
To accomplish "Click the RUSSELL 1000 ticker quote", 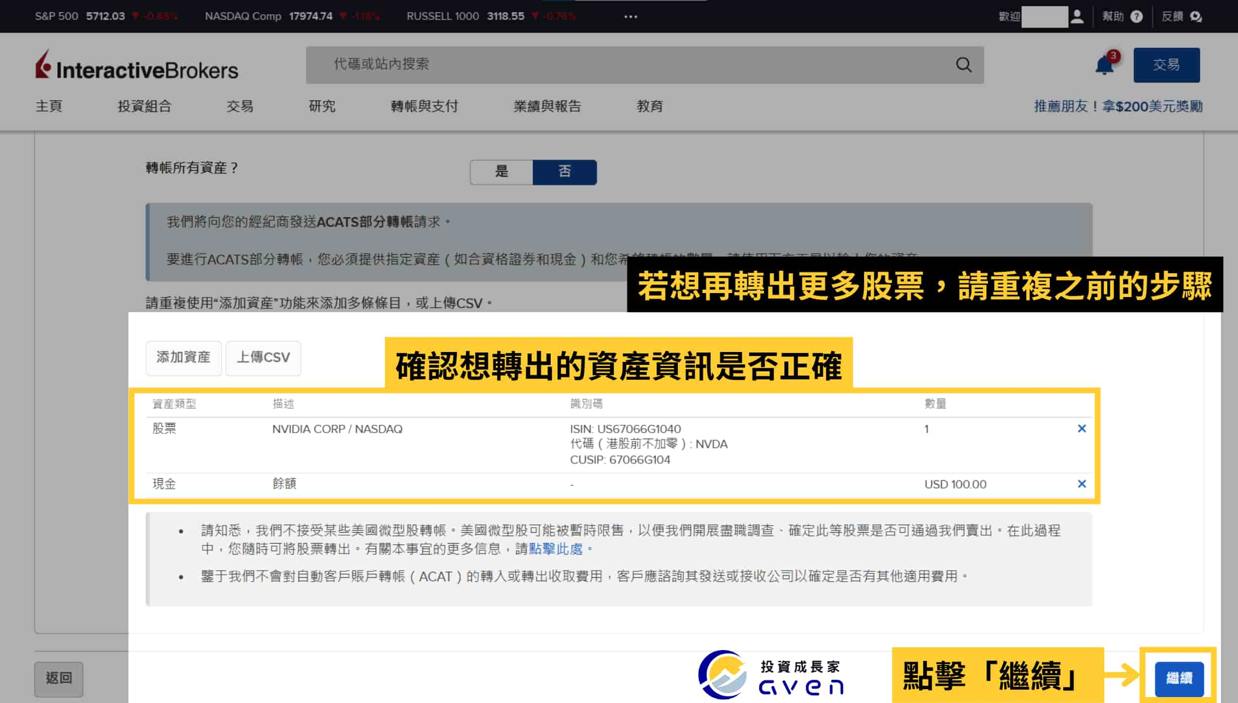I will (x=491, y=16).
